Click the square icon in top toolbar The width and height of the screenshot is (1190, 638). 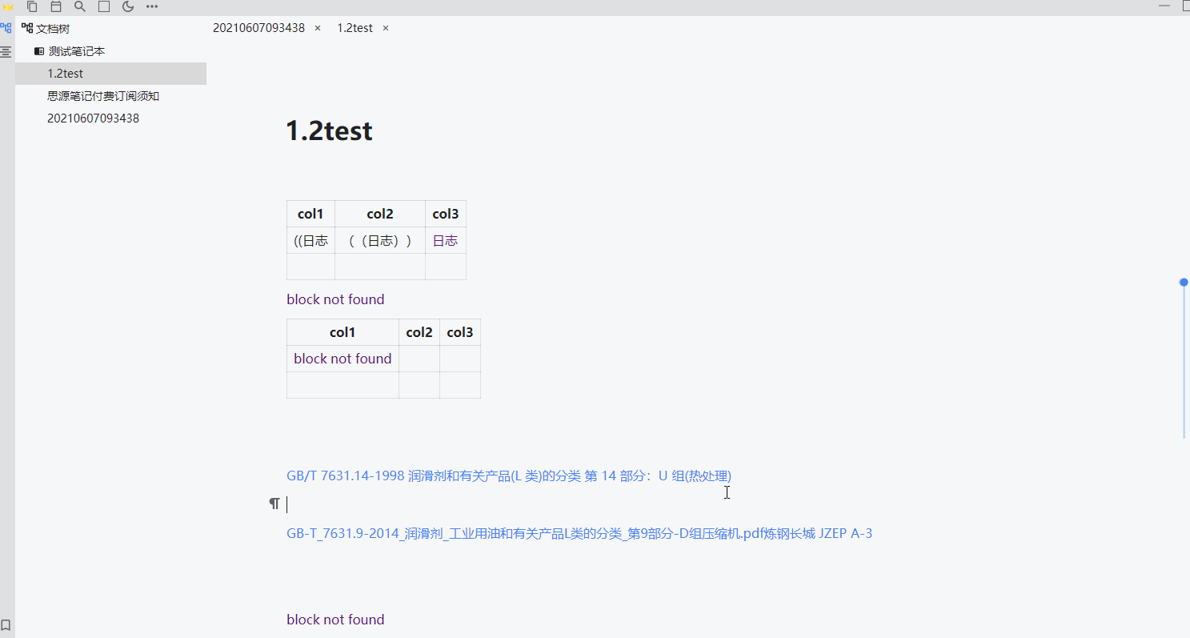tap(104, 6)
